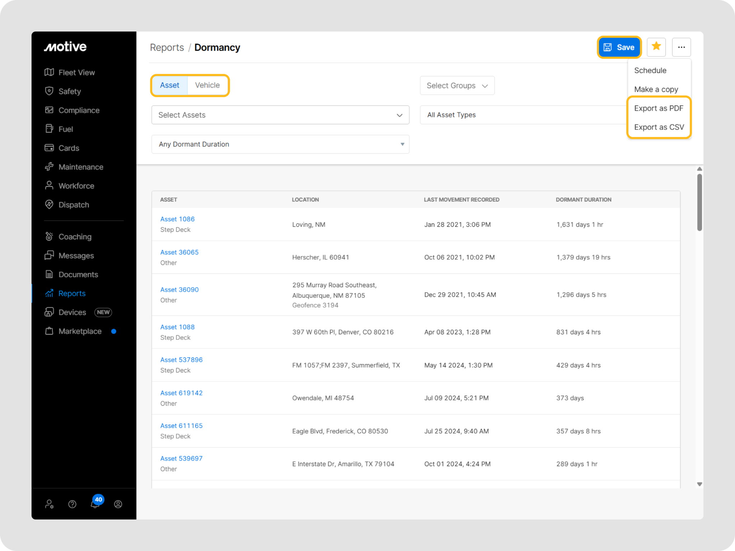The width and height of the screenshot is (735, 551).
Task: Click the Safety shield icon
Action: pyautogui.click(x=49, y=91)
